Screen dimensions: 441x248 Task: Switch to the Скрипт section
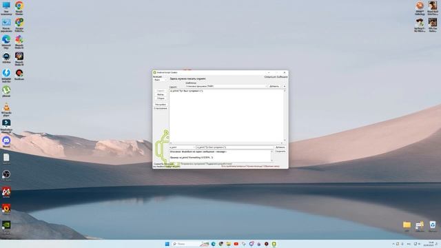click(x=161, y=91)
